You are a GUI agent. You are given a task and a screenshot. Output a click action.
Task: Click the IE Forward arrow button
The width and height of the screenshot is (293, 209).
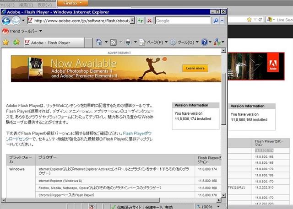click(16, 20)
